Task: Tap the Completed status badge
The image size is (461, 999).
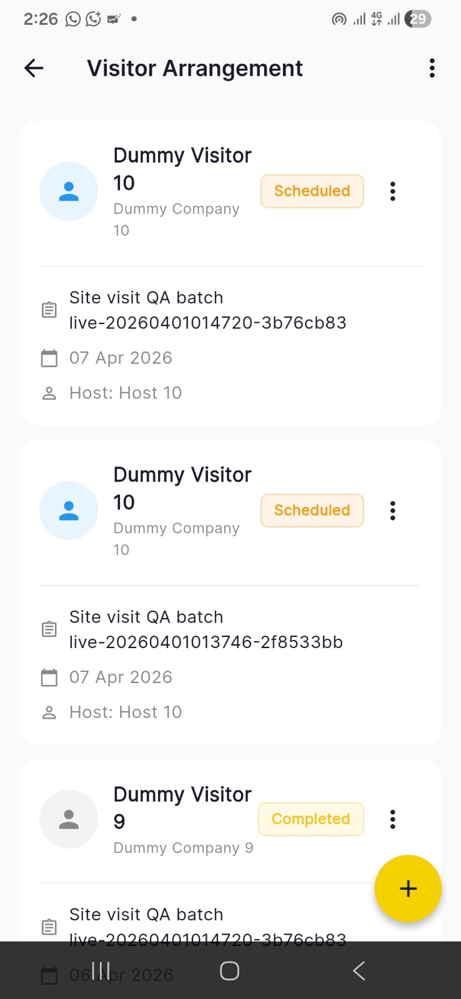Action: (310, 819)
